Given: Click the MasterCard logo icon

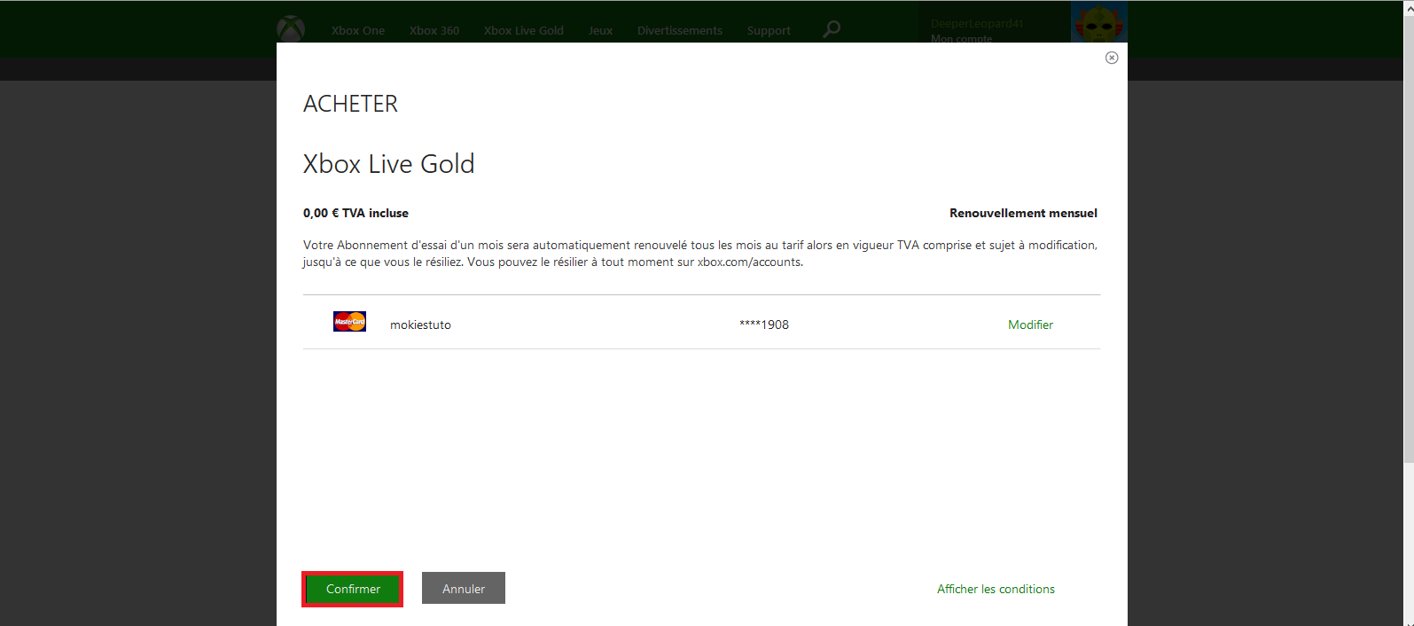Looking at the screenshot, I should [x=349, y=322].
